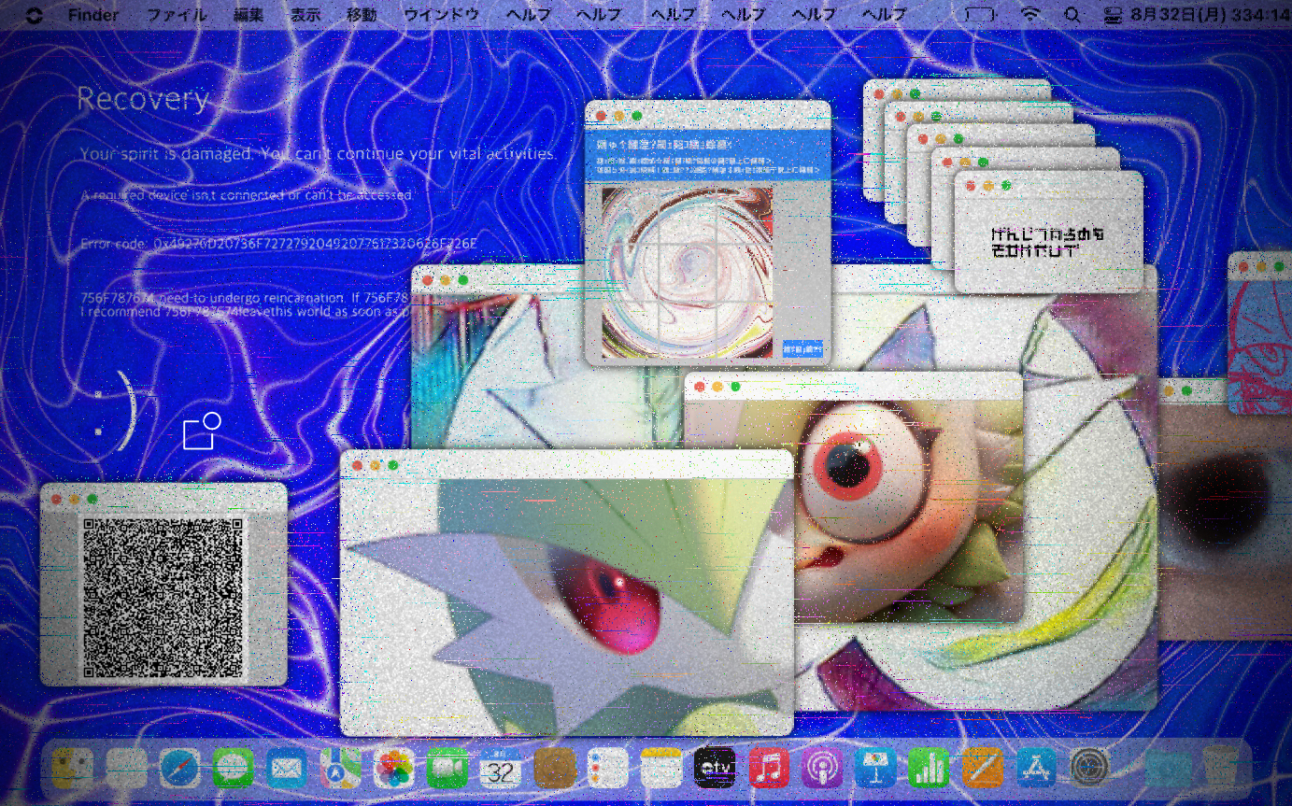This screenshot has width=1292, height=806.
Task: Open Finder from the dock
Action: pos(72,768)
